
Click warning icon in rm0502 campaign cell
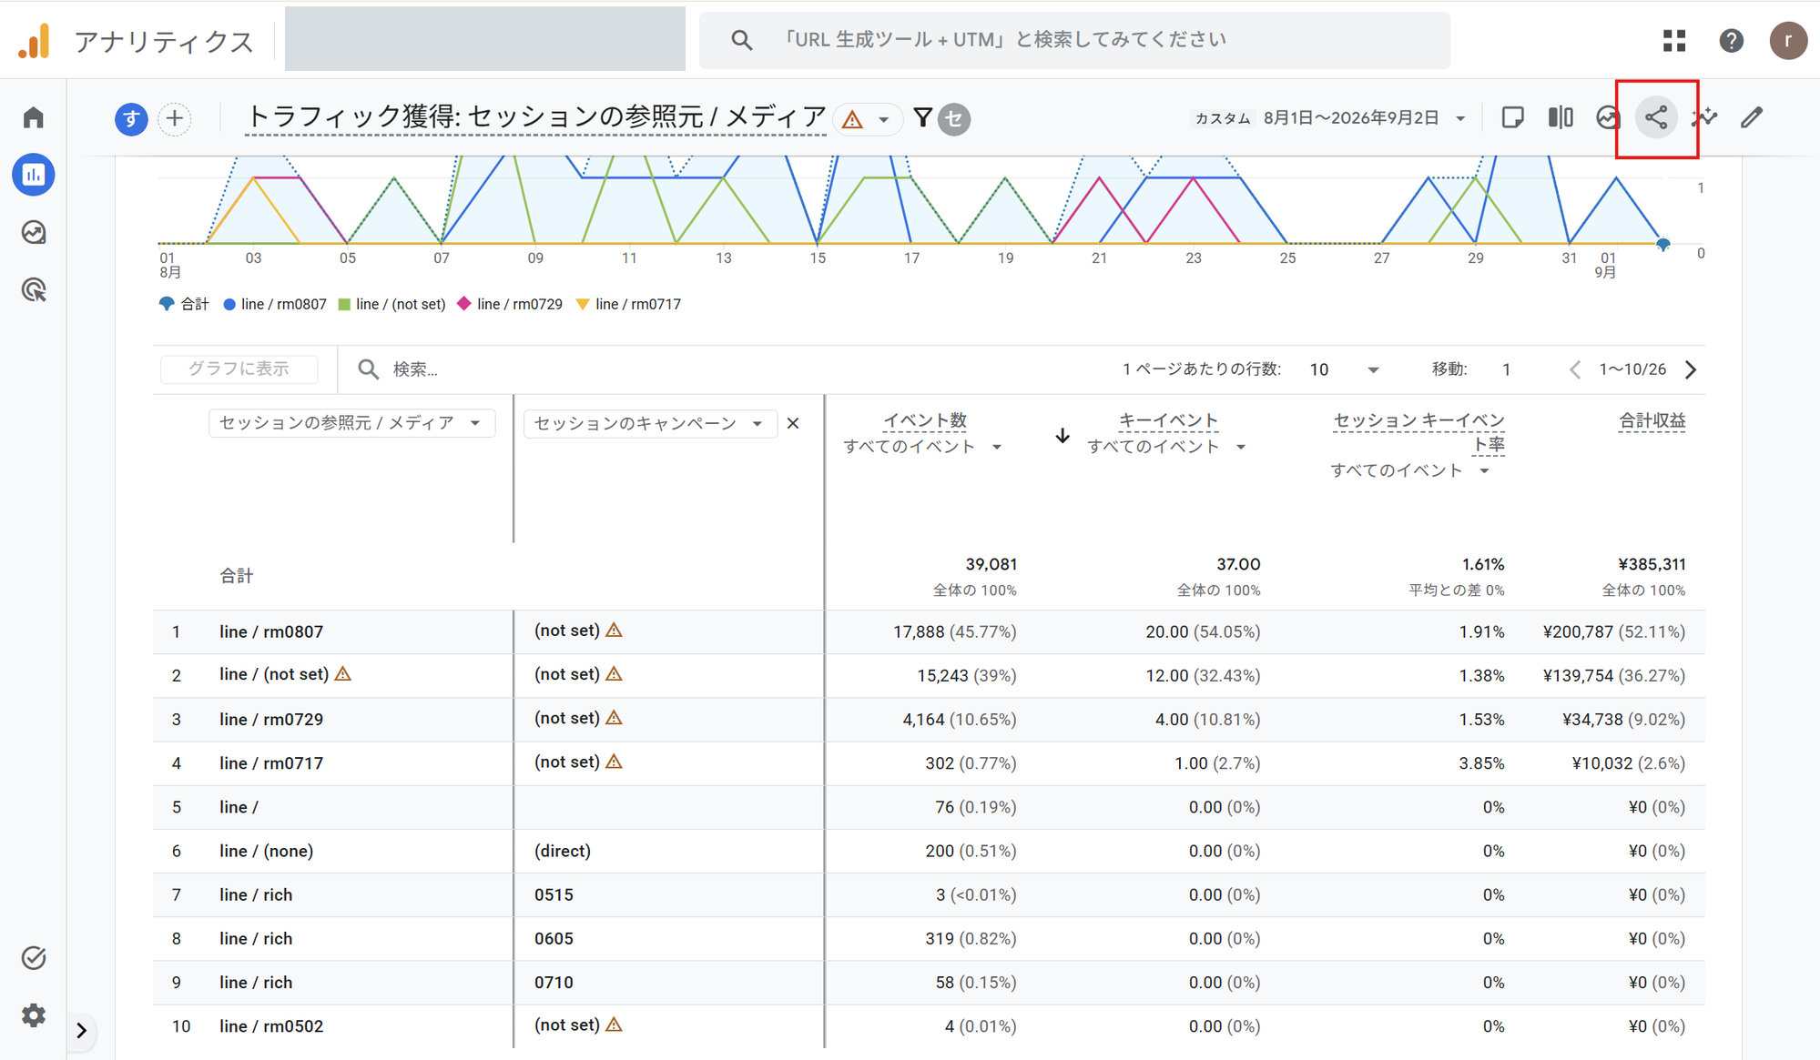(x=615, y=1025)
